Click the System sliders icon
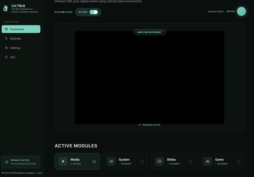 click(x=111, y=161)
